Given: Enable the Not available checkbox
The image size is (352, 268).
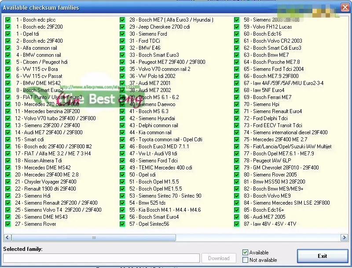Looking at the screenshot, I should pos(245,260).
